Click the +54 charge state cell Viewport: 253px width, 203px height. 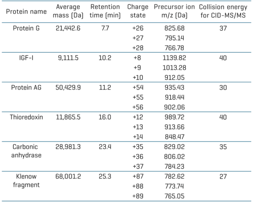[138, 88]
